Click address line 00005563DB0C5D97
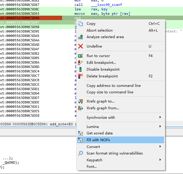The width and height of the screenshot is (183, 174). [x=20, y=22]
